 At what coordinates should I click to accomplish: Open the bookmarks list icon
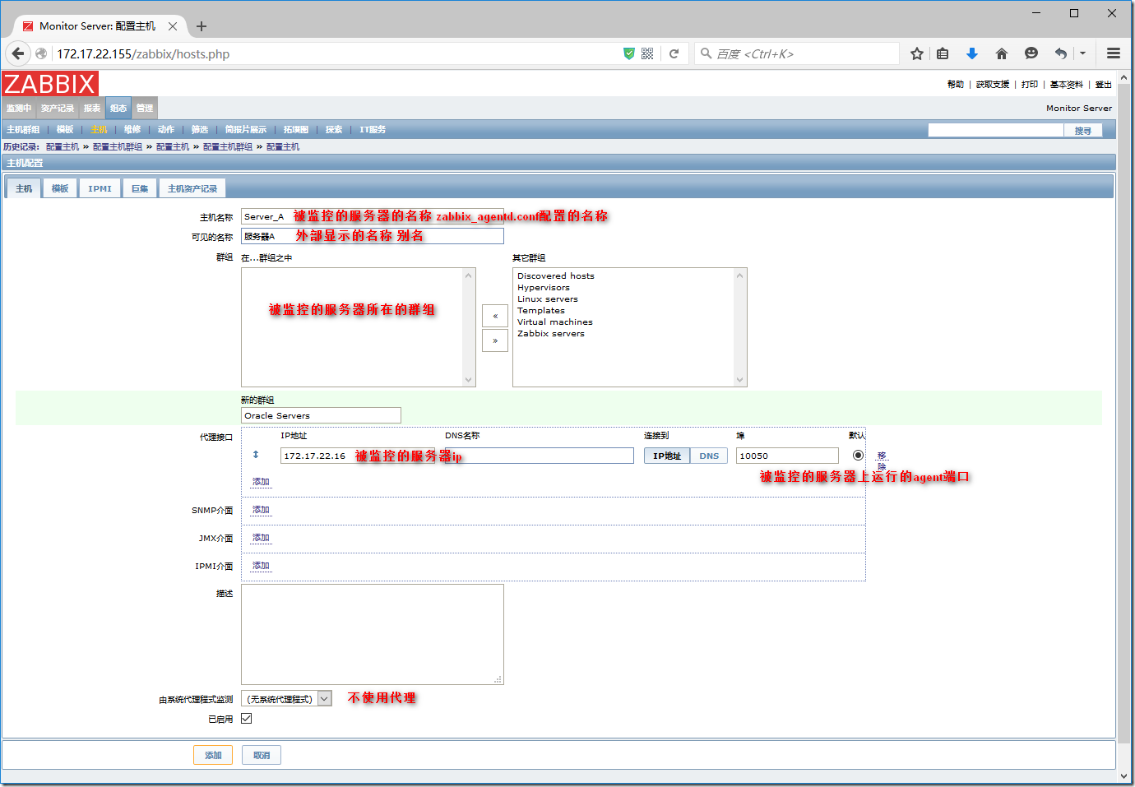[x=943, y=53]
